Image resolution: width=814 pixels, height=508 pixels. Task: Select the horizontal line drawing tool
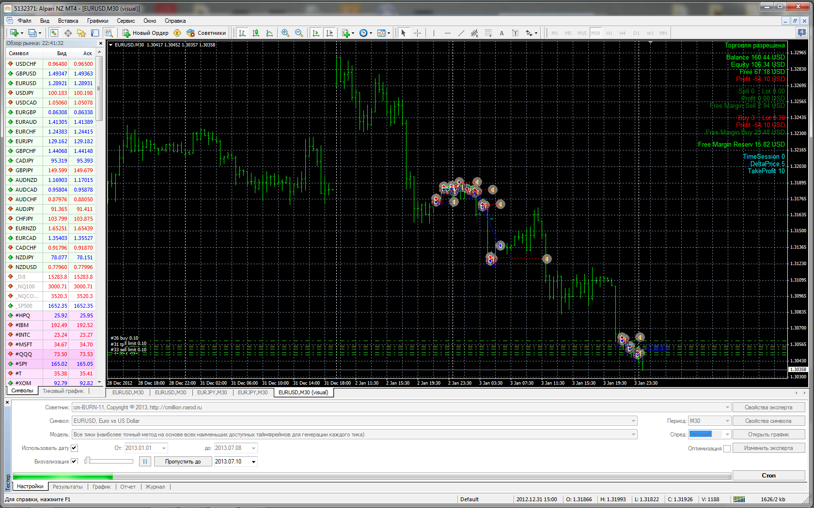pos(447,33)
